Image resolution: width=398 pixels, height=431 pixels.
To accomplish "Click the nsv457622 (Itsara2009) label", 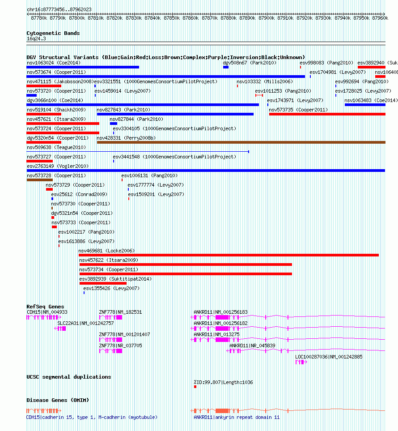I will tap(109, 260).
